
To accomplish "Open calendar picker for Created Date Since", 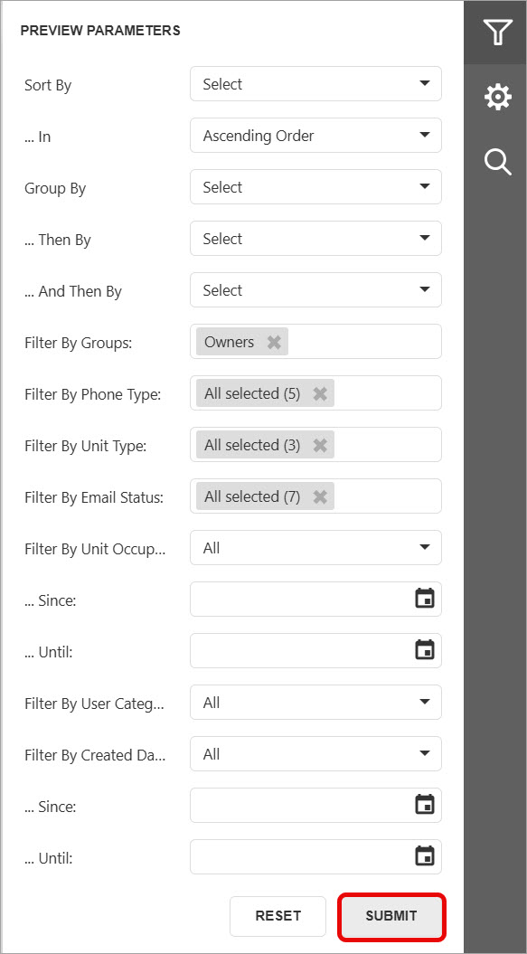I will (x=424, y=805).
